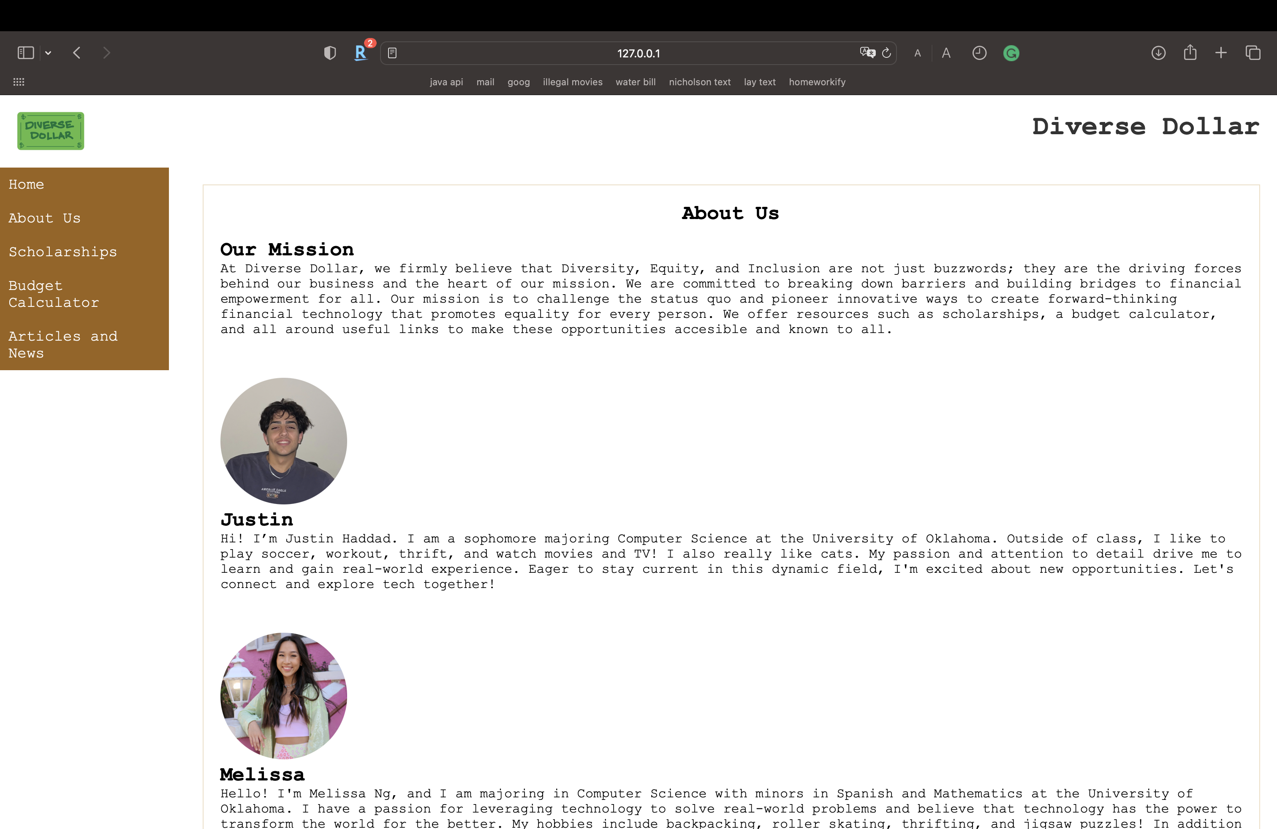Viewport: 1277px width, 829px height.
Task: Open the java api bookmark
Action: point(446,82)
